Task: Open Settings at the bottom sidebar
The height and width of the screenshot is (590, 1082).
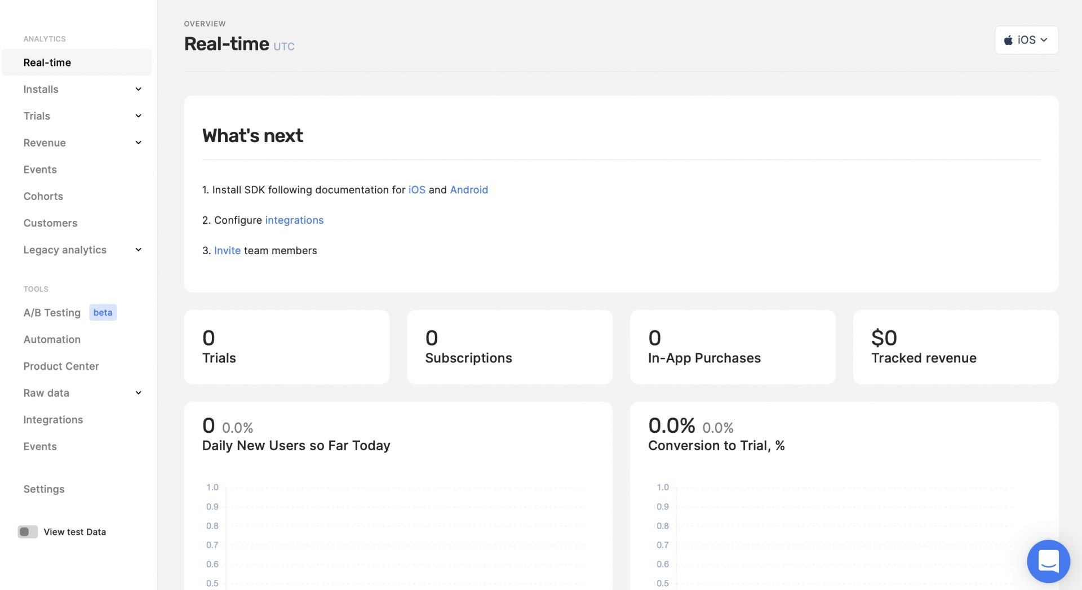Action: 44,489
